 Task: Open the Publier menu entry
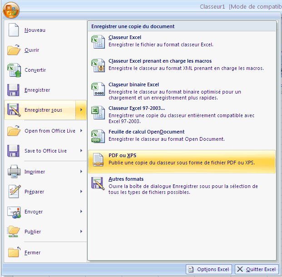(x=45, y=231)
